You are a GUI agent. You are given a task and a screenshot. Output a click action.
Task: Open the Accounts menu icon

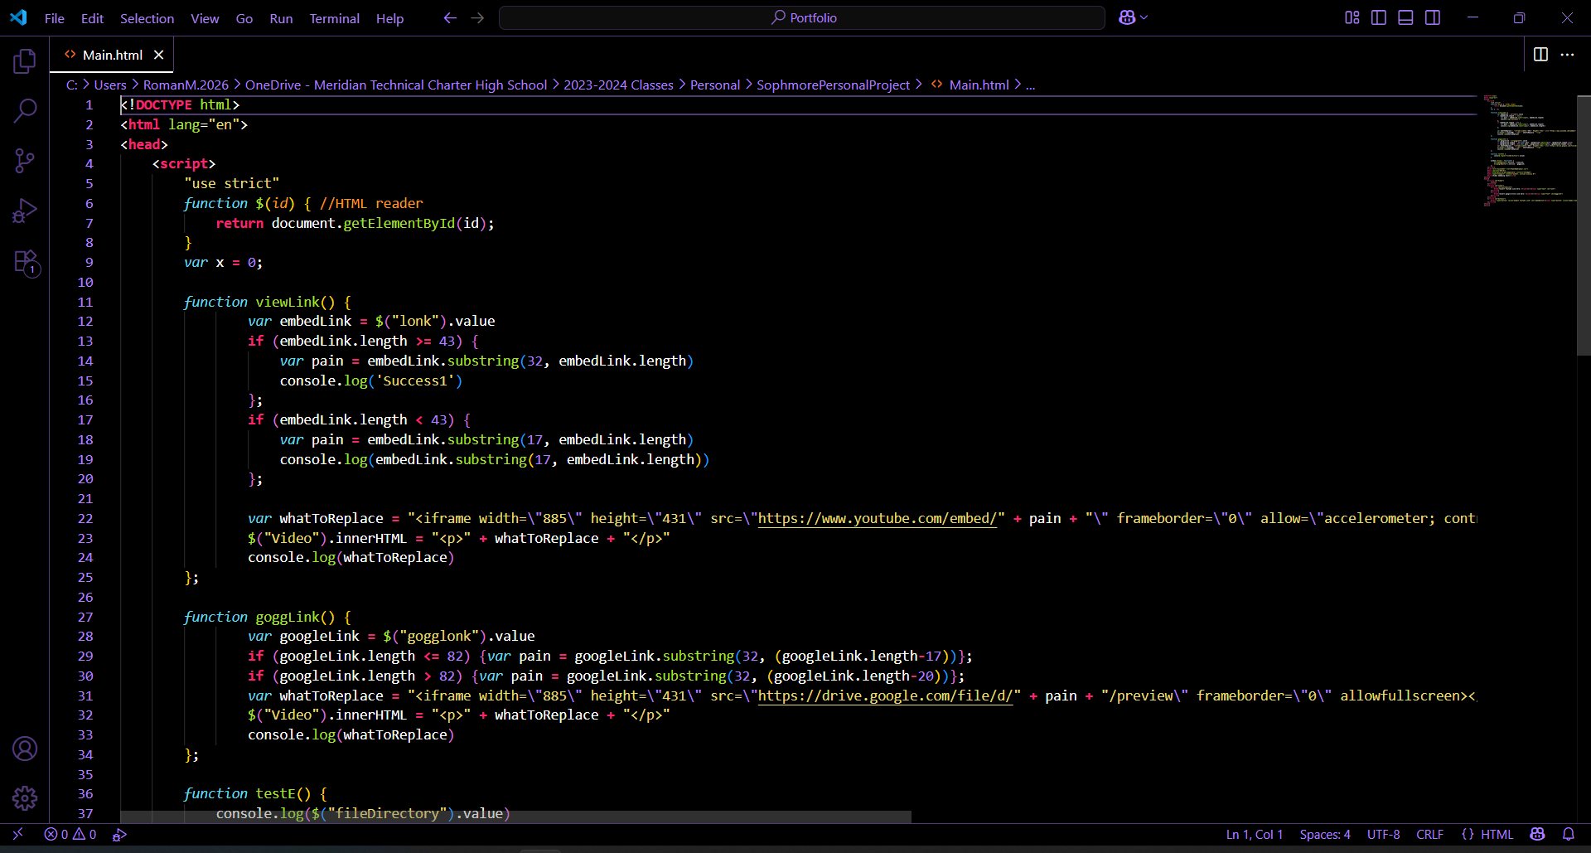(25, 749)
